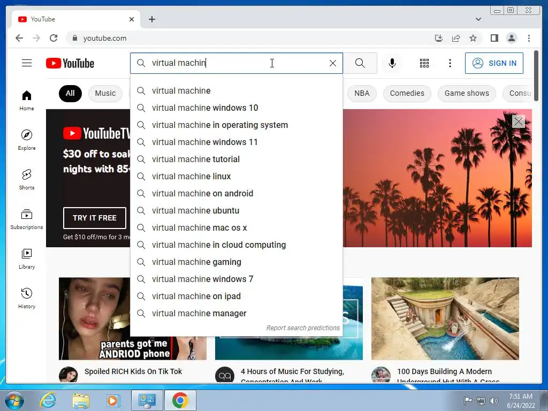Screen dimensions: 548x411
Task: Open the Spoiled RICH Kids video thumbnail
Action: coord(94,318)
